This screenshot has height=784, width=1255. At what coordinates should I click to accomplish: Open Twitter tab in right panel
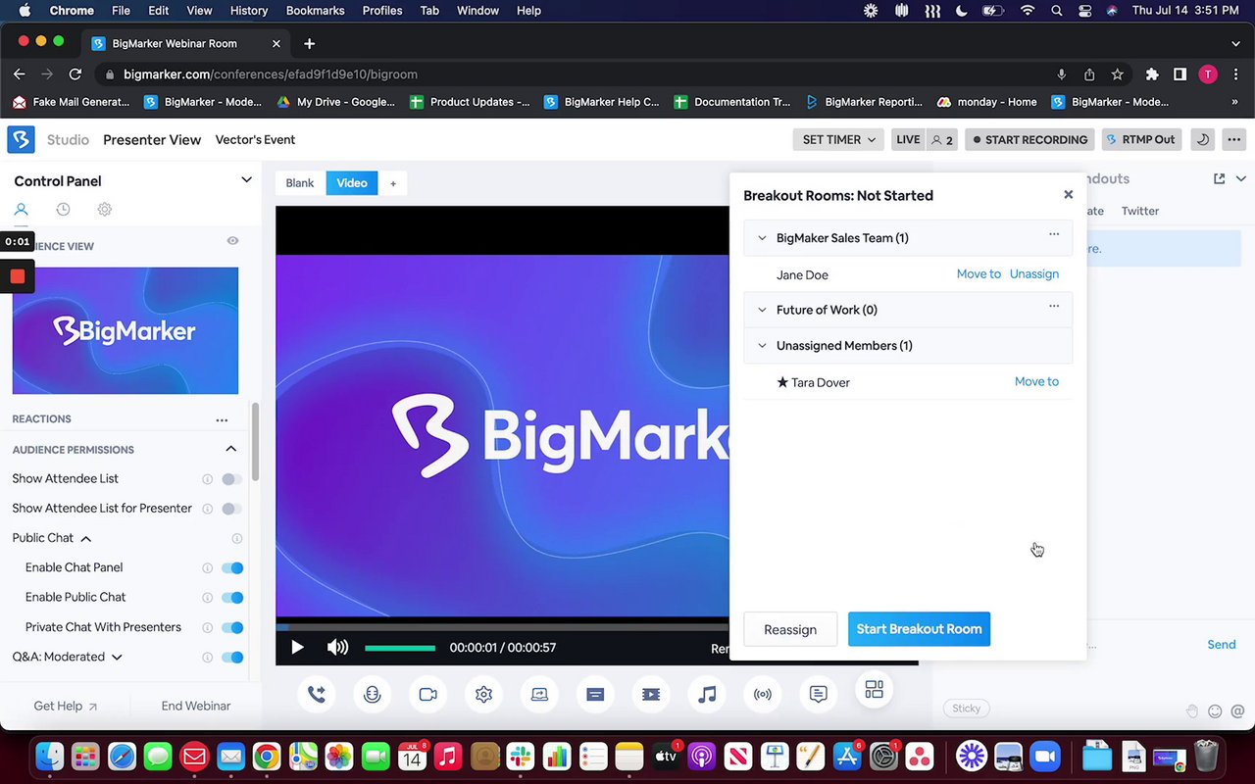[x=1139, y=211]
